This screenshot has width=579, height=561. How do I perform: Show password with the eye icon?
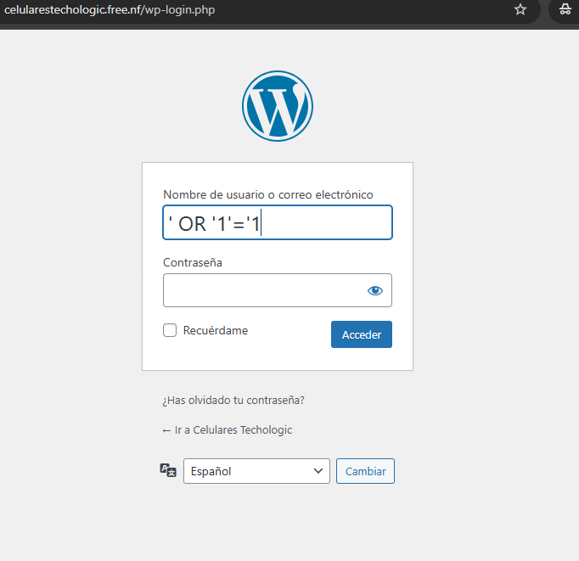374,290
